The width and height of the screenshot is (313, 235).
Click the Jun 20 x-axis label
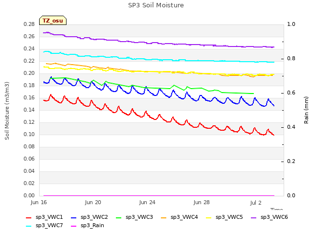(93, 202)
